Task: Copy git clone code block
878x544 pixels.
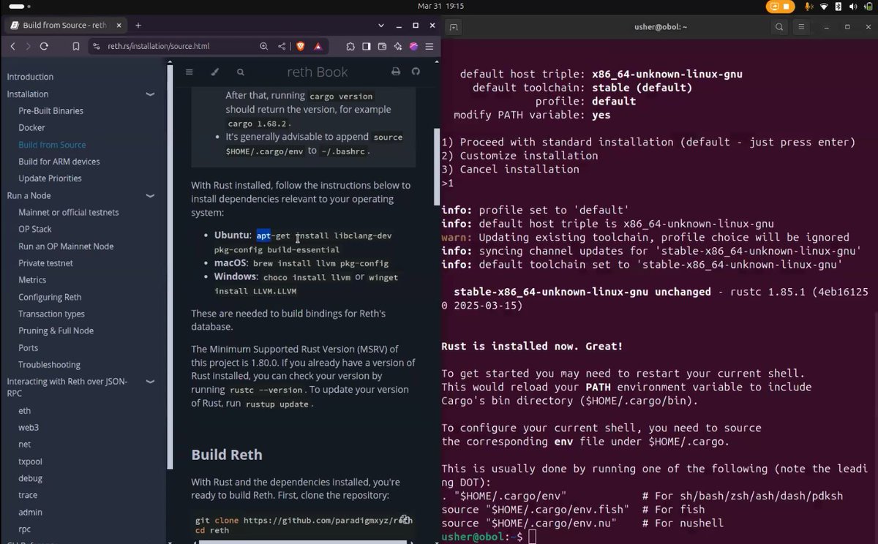Action: [404, 519]
